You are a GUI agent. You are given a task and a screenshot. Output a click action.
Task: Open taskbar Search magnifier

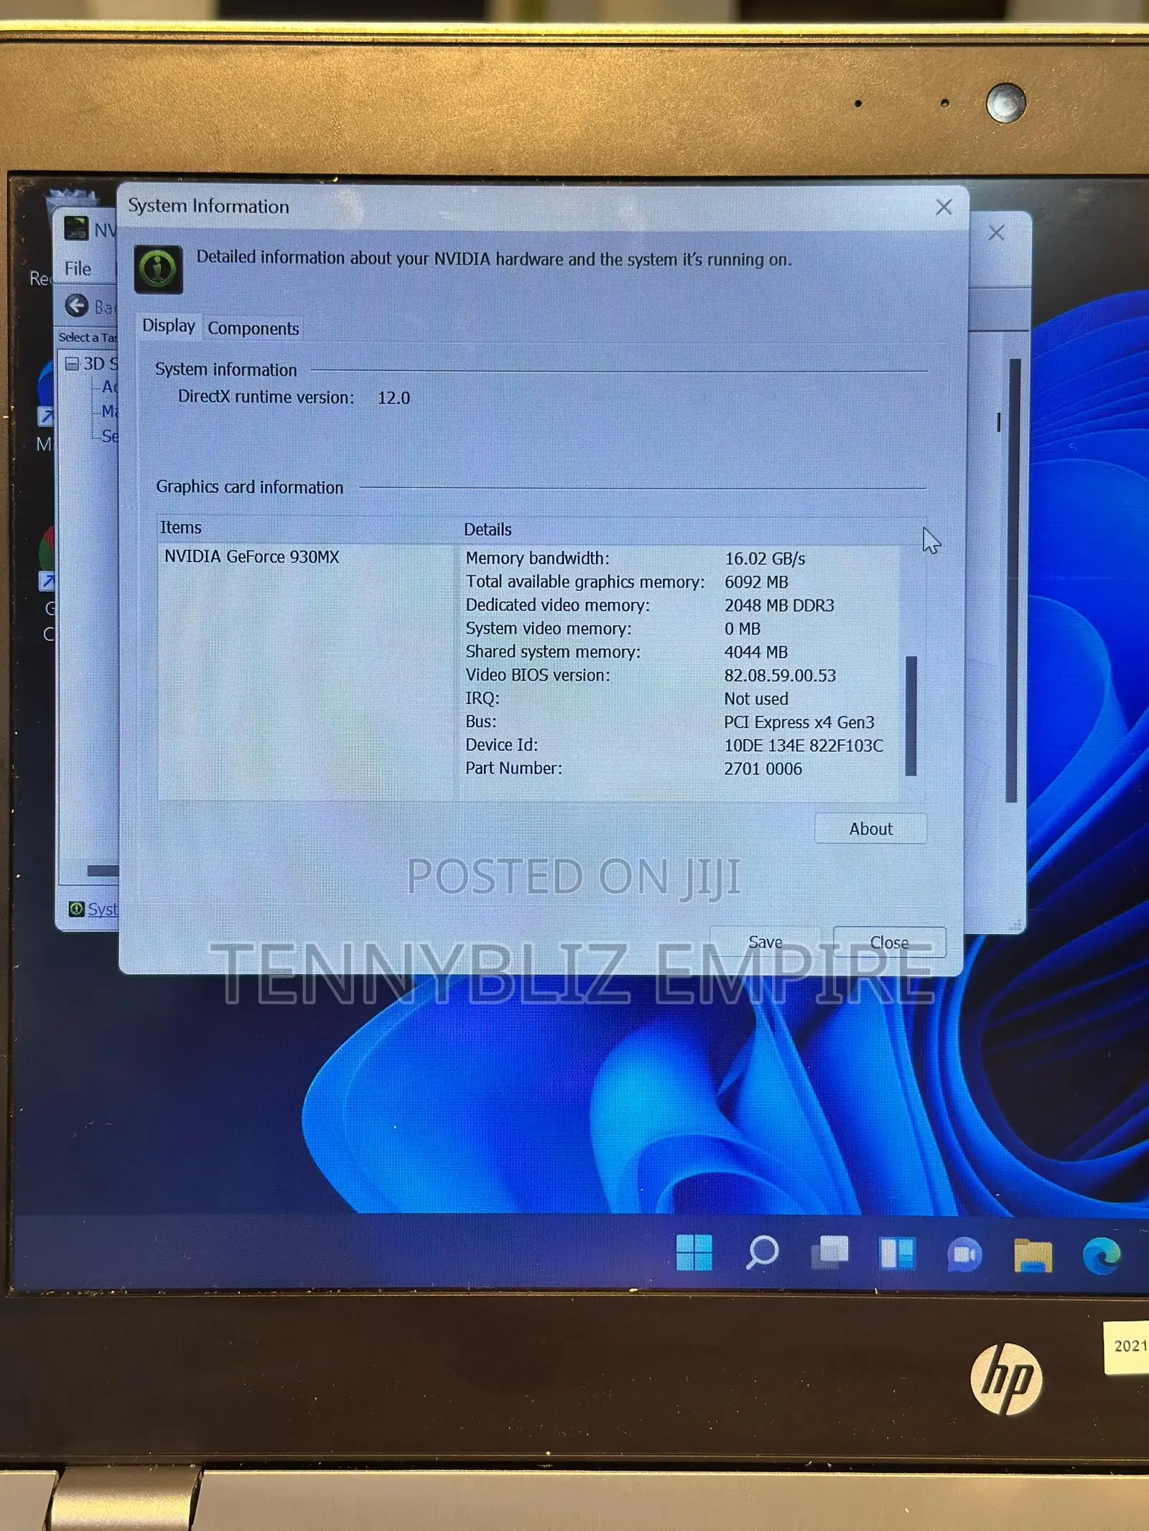click(x=762, y=1253)
